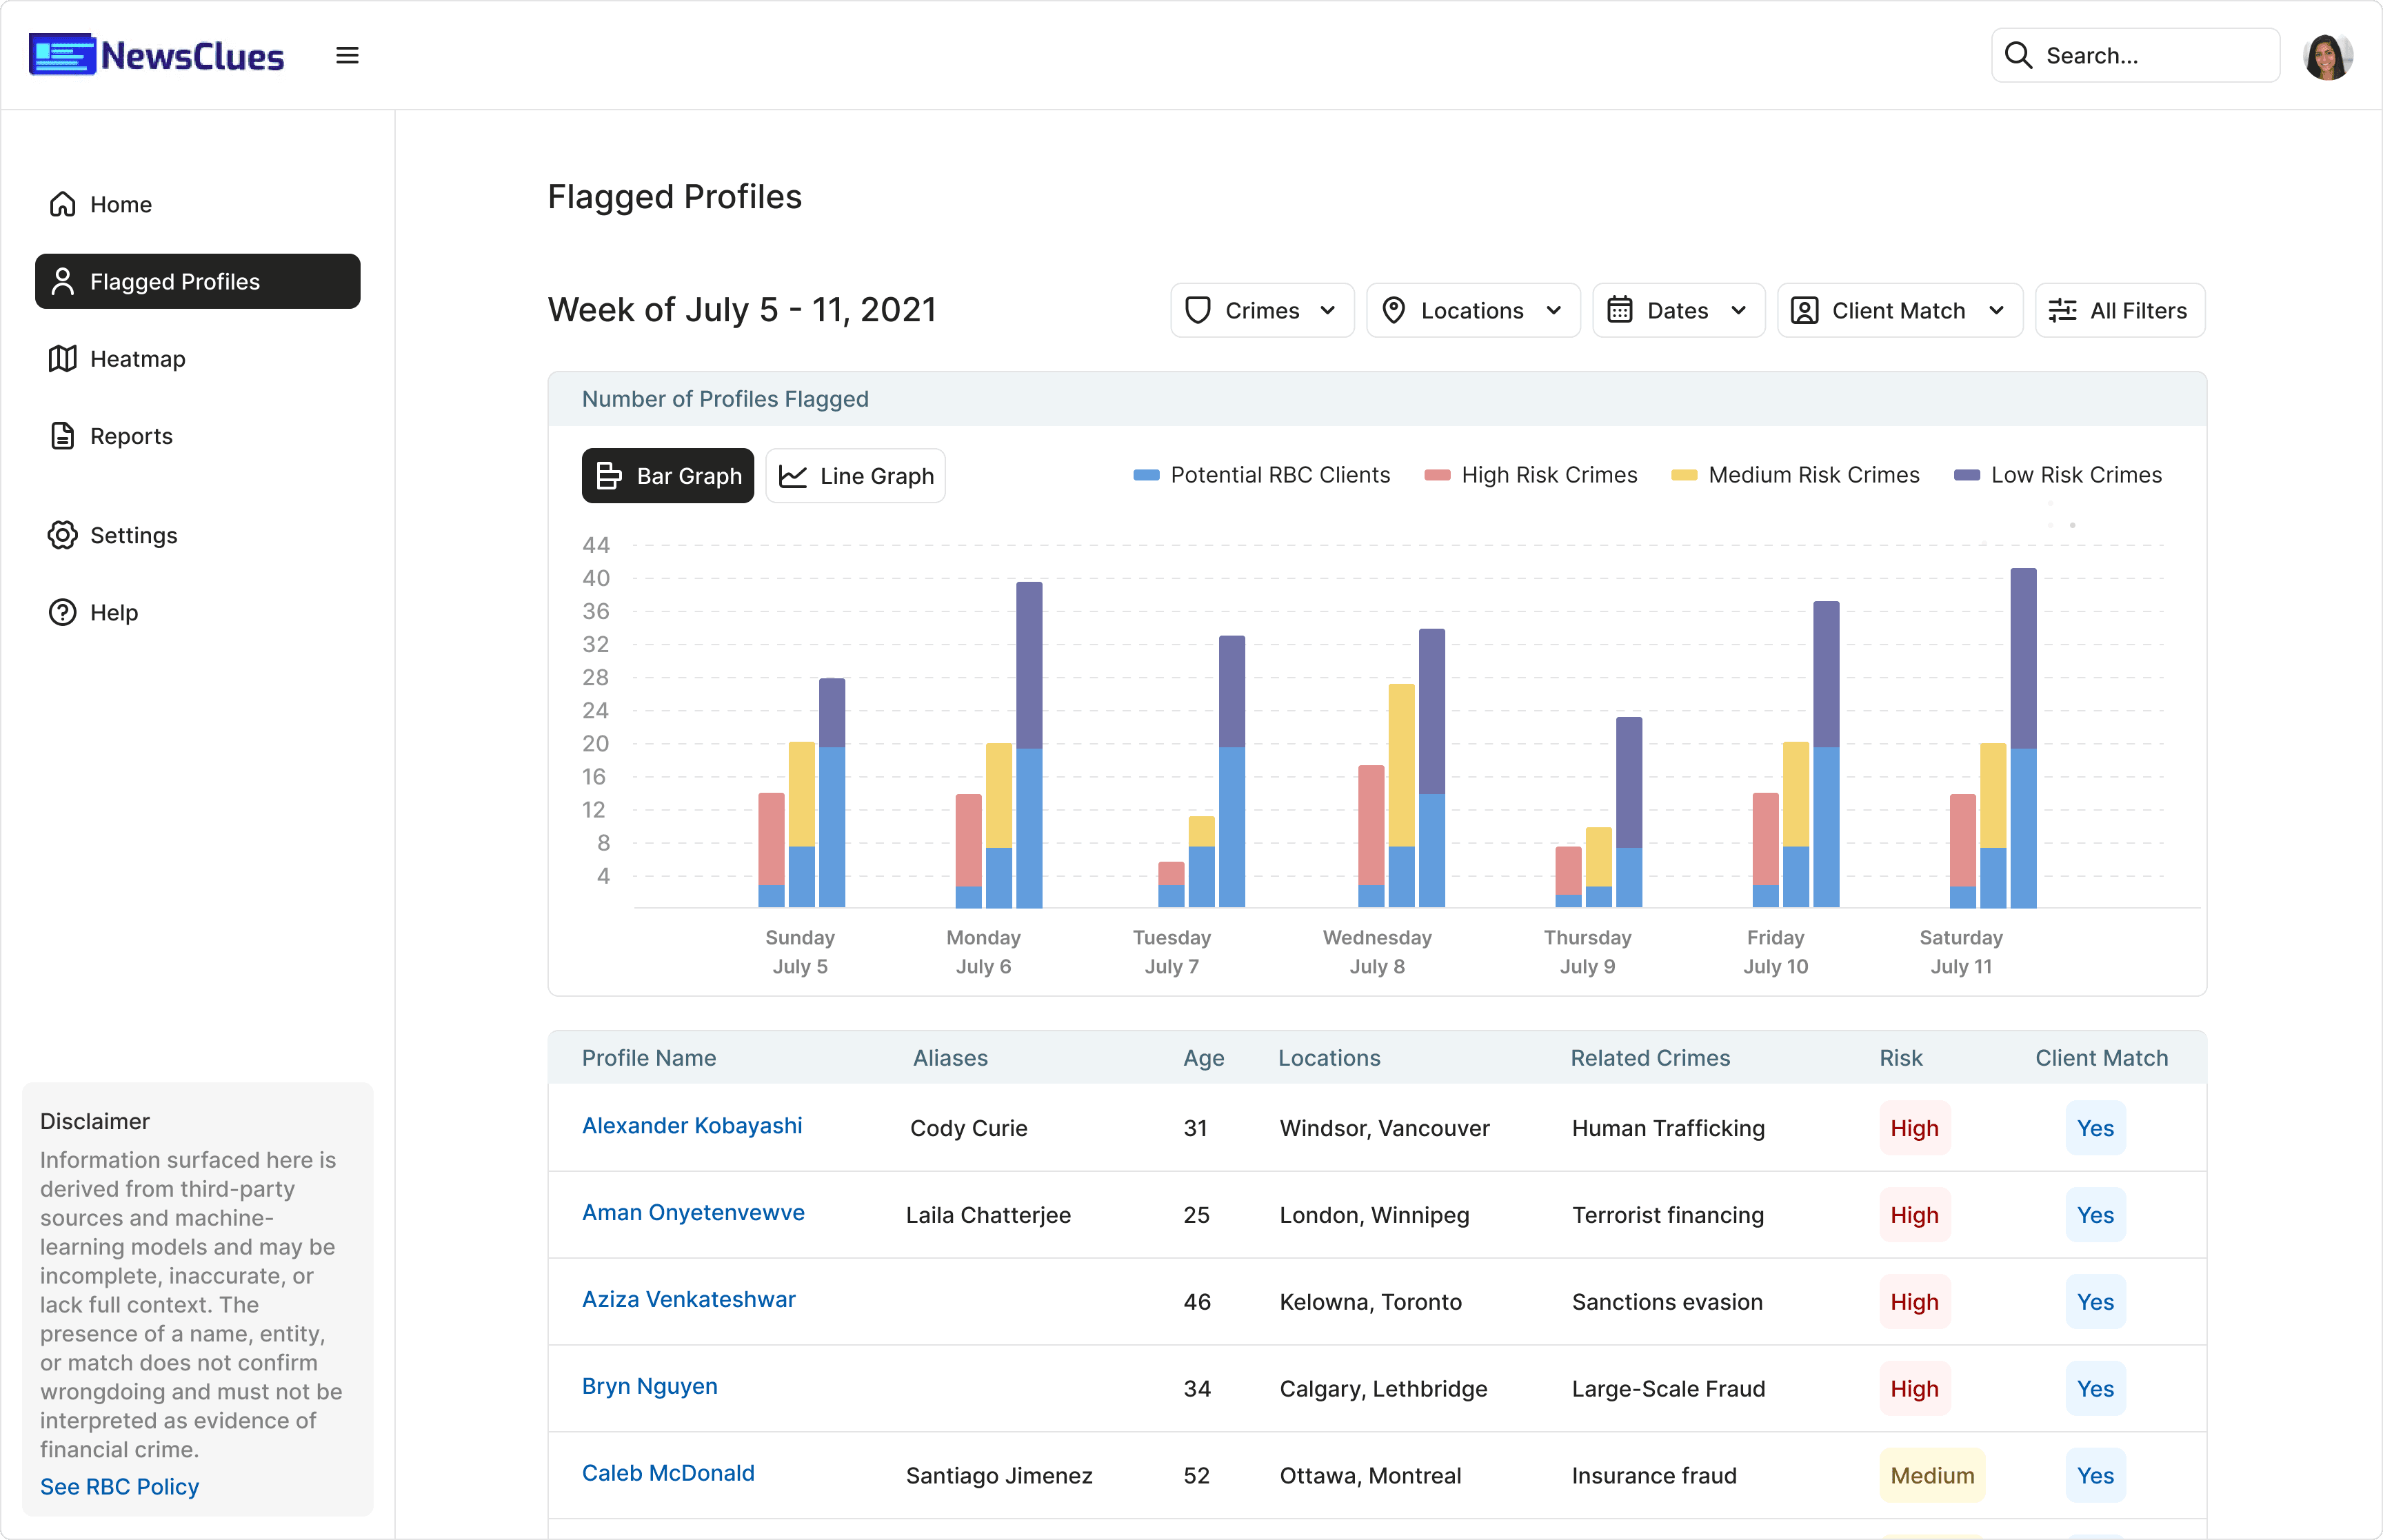Toggle the Low Risk Crimes legend series

pos(2058,475)
